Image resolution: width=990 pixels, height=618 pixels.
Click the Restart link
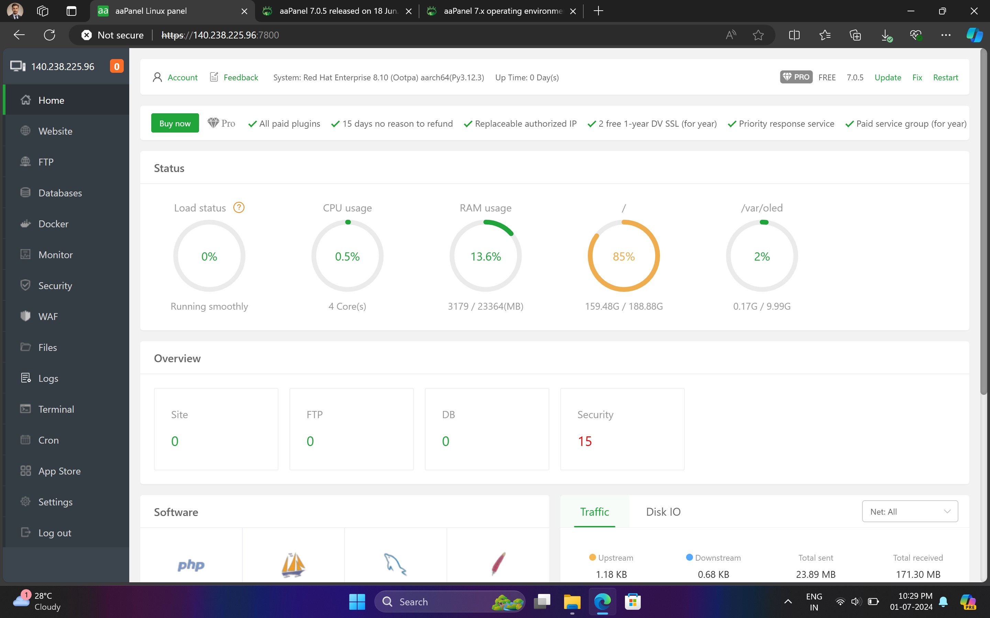coord(945,77)
